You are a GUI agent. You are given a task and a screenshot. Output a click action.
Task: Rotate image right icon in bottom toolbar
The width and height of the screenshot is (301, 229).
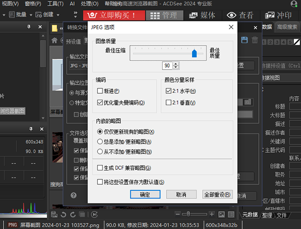[73, 214]
